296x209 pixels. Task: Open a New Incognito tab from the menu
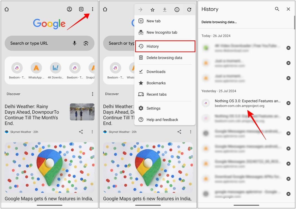165,32
